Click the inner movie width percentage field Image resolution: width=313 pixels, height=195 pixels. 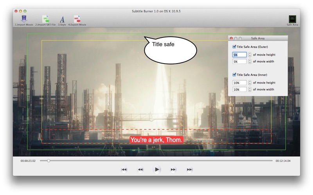pyautogui.click(x=239, y=89)
